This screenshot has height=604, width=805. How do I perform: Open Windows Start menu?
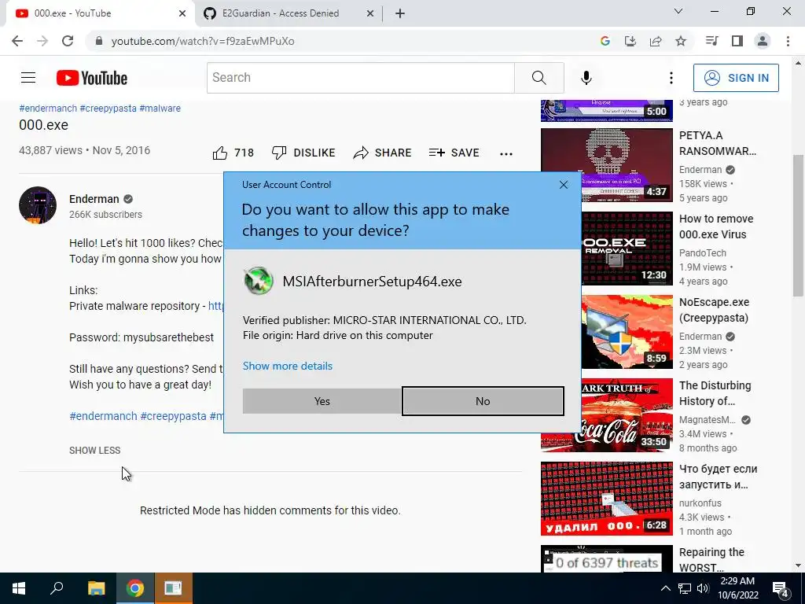coord(19,588)
